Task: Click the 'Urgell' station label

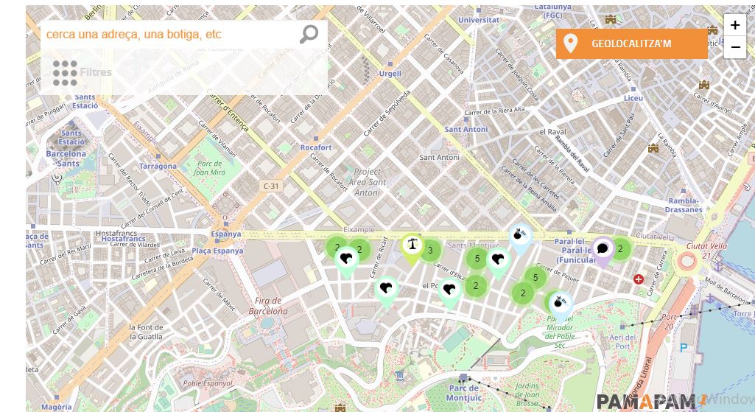Action: 390,74
